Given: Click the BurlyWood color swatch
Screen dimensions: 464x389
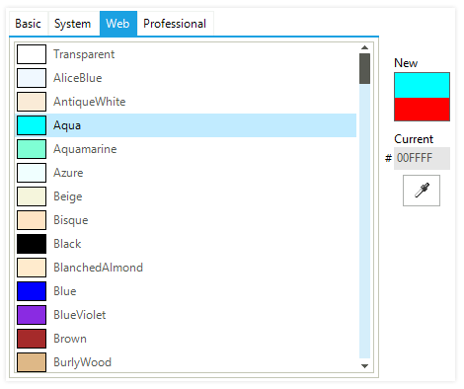Looking at the screenshot, I should [x=32, y=362].
